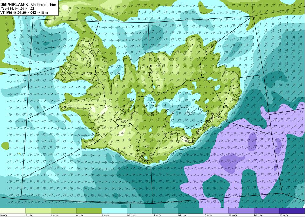Click the 'VT: Mið 16.04.2014 06Z' valid time
This screenshot has height=217, width=305.
(x=18, y=13)
